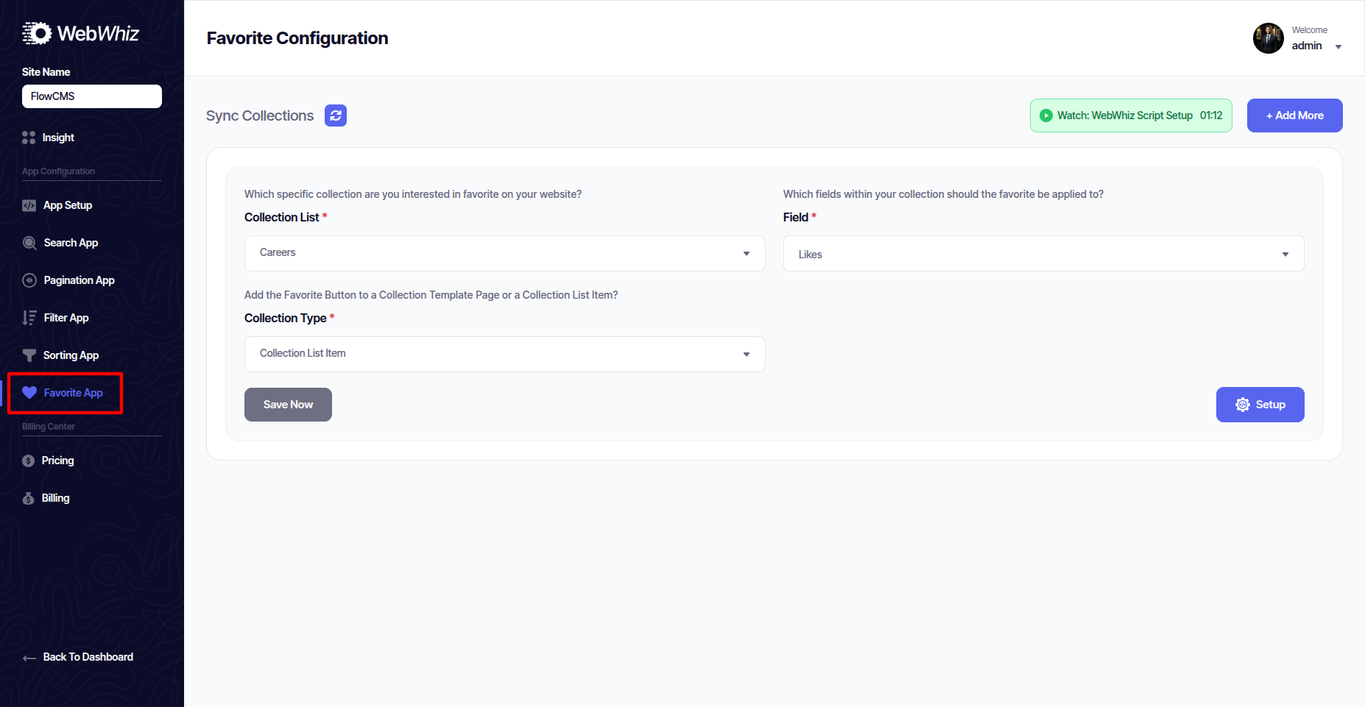Click the Pagination App circle icon
This screenshot has height=707, width=1365.
(29, 280)
